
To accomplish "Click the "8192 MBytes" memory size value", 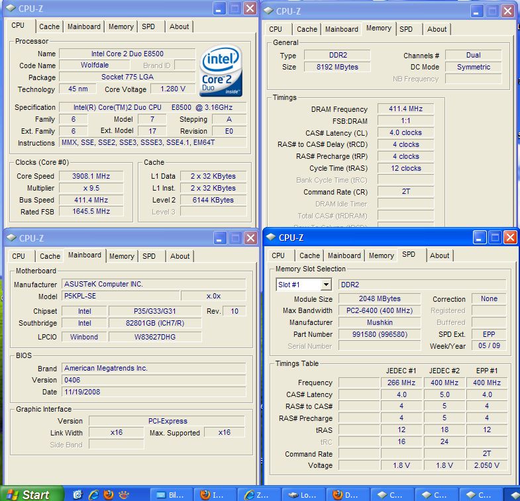I will (x=337, y=67).
